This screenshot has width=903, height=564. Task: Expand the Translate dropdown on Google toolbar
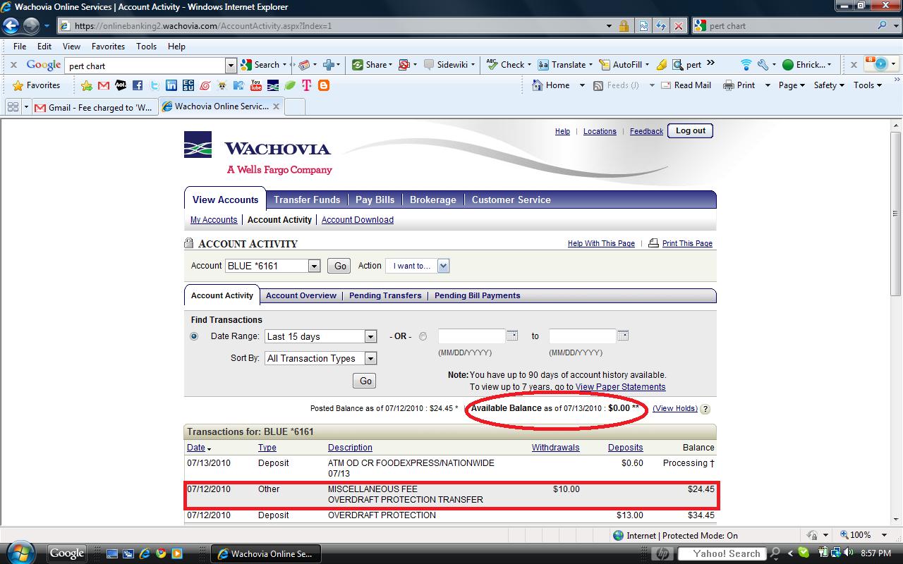pos(590,65)
